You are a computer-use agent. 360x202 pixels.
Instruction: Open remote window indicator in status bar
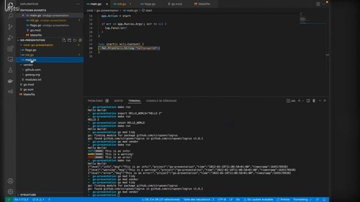(x=9, y=200)
